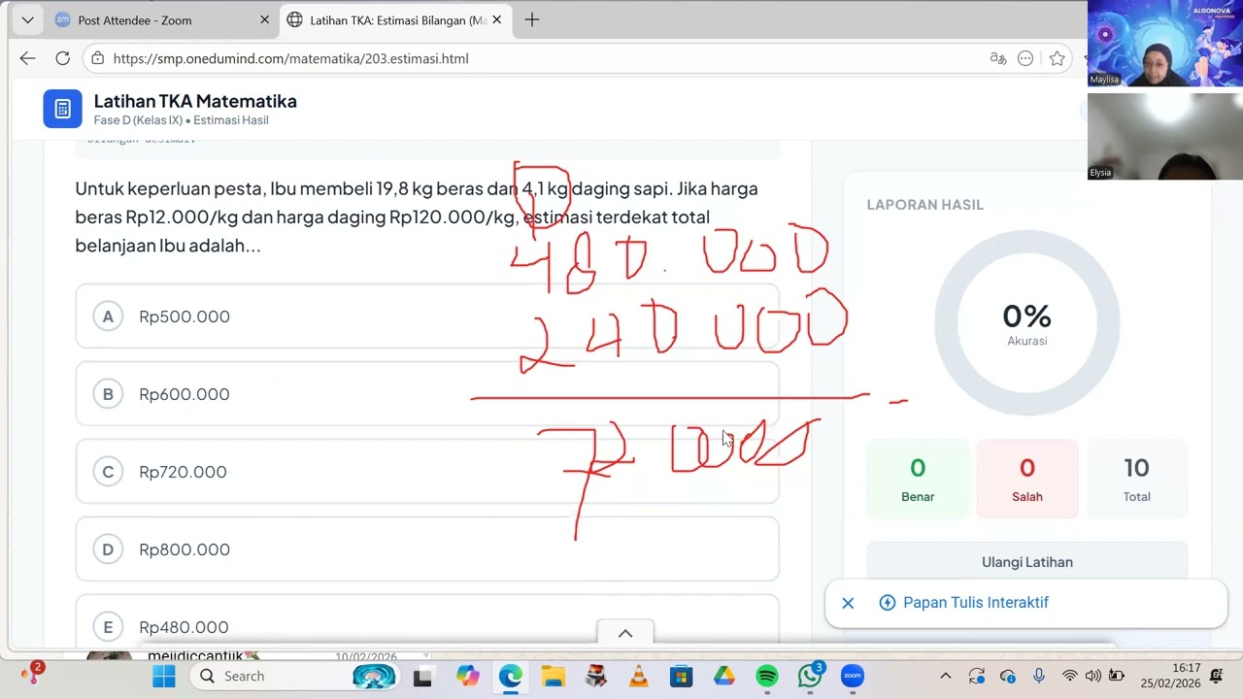Click the sync tray icon
Viewport: 1243px width, 699px height.
(x=977, y=676)
